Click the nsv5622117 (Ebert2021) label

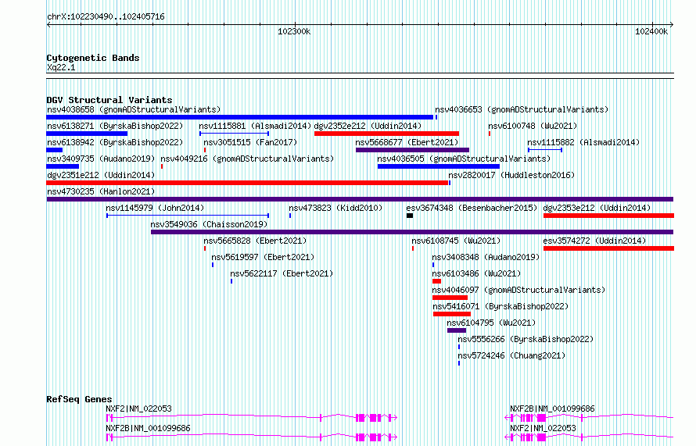(282, 273)
